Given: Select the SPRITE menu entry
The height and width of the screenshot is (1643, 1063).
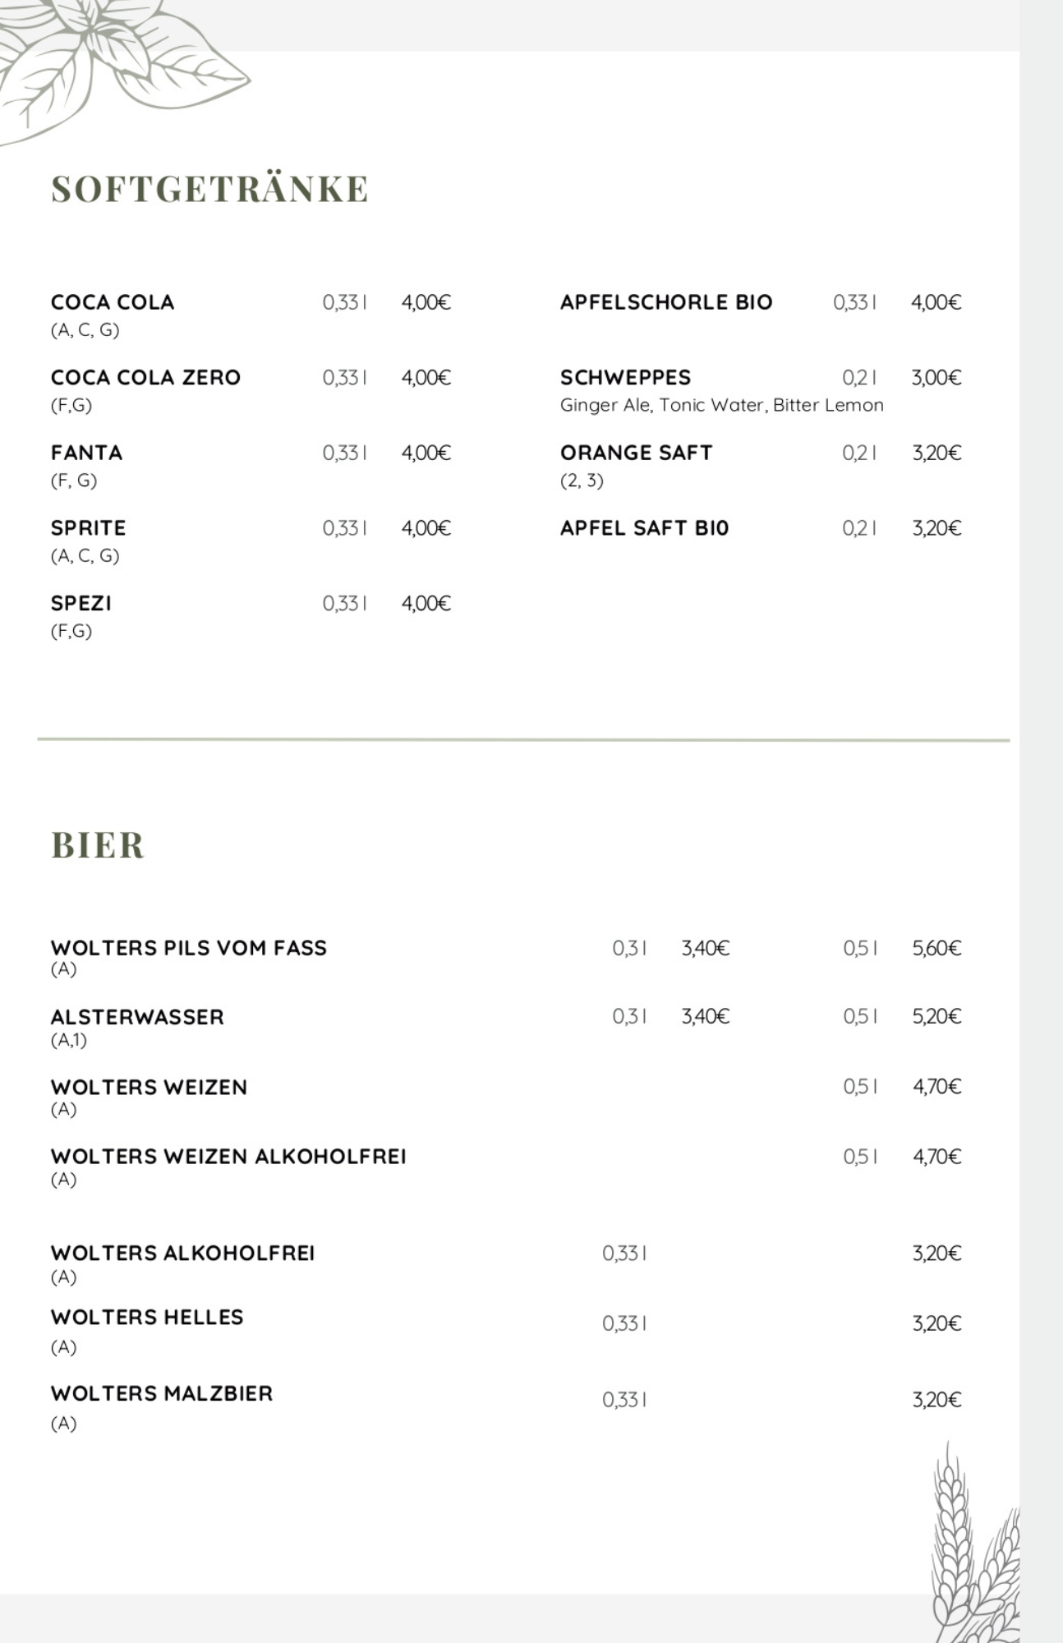Looking at the screenshot, I should (88, 528).
